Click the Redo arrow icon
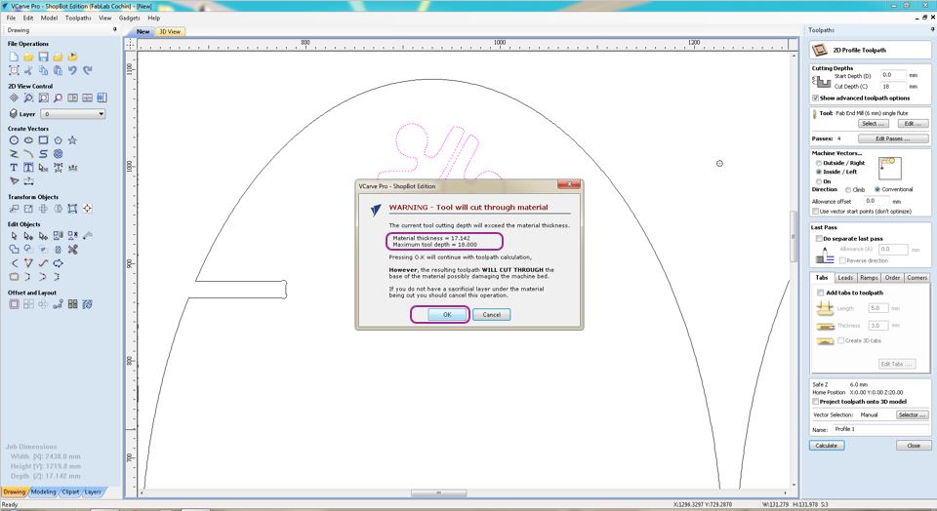 (87, 70)
